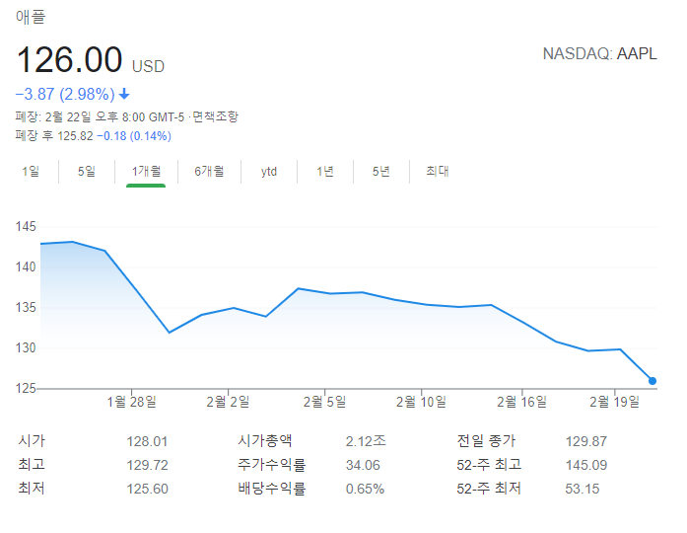
Task: Click the 2월 10일 axis date
Action: (421, 402)
